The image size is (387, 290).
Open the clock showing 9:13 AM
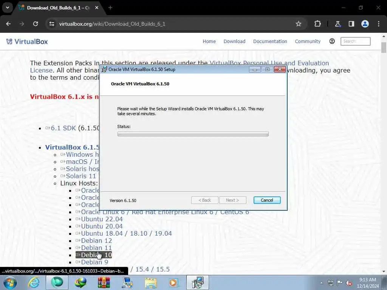click(368, 283)
